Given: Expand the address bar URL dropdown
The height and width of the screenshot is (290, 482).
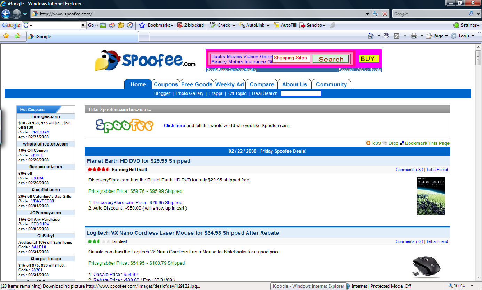Looking at the screenshot, I should (368, 14).
